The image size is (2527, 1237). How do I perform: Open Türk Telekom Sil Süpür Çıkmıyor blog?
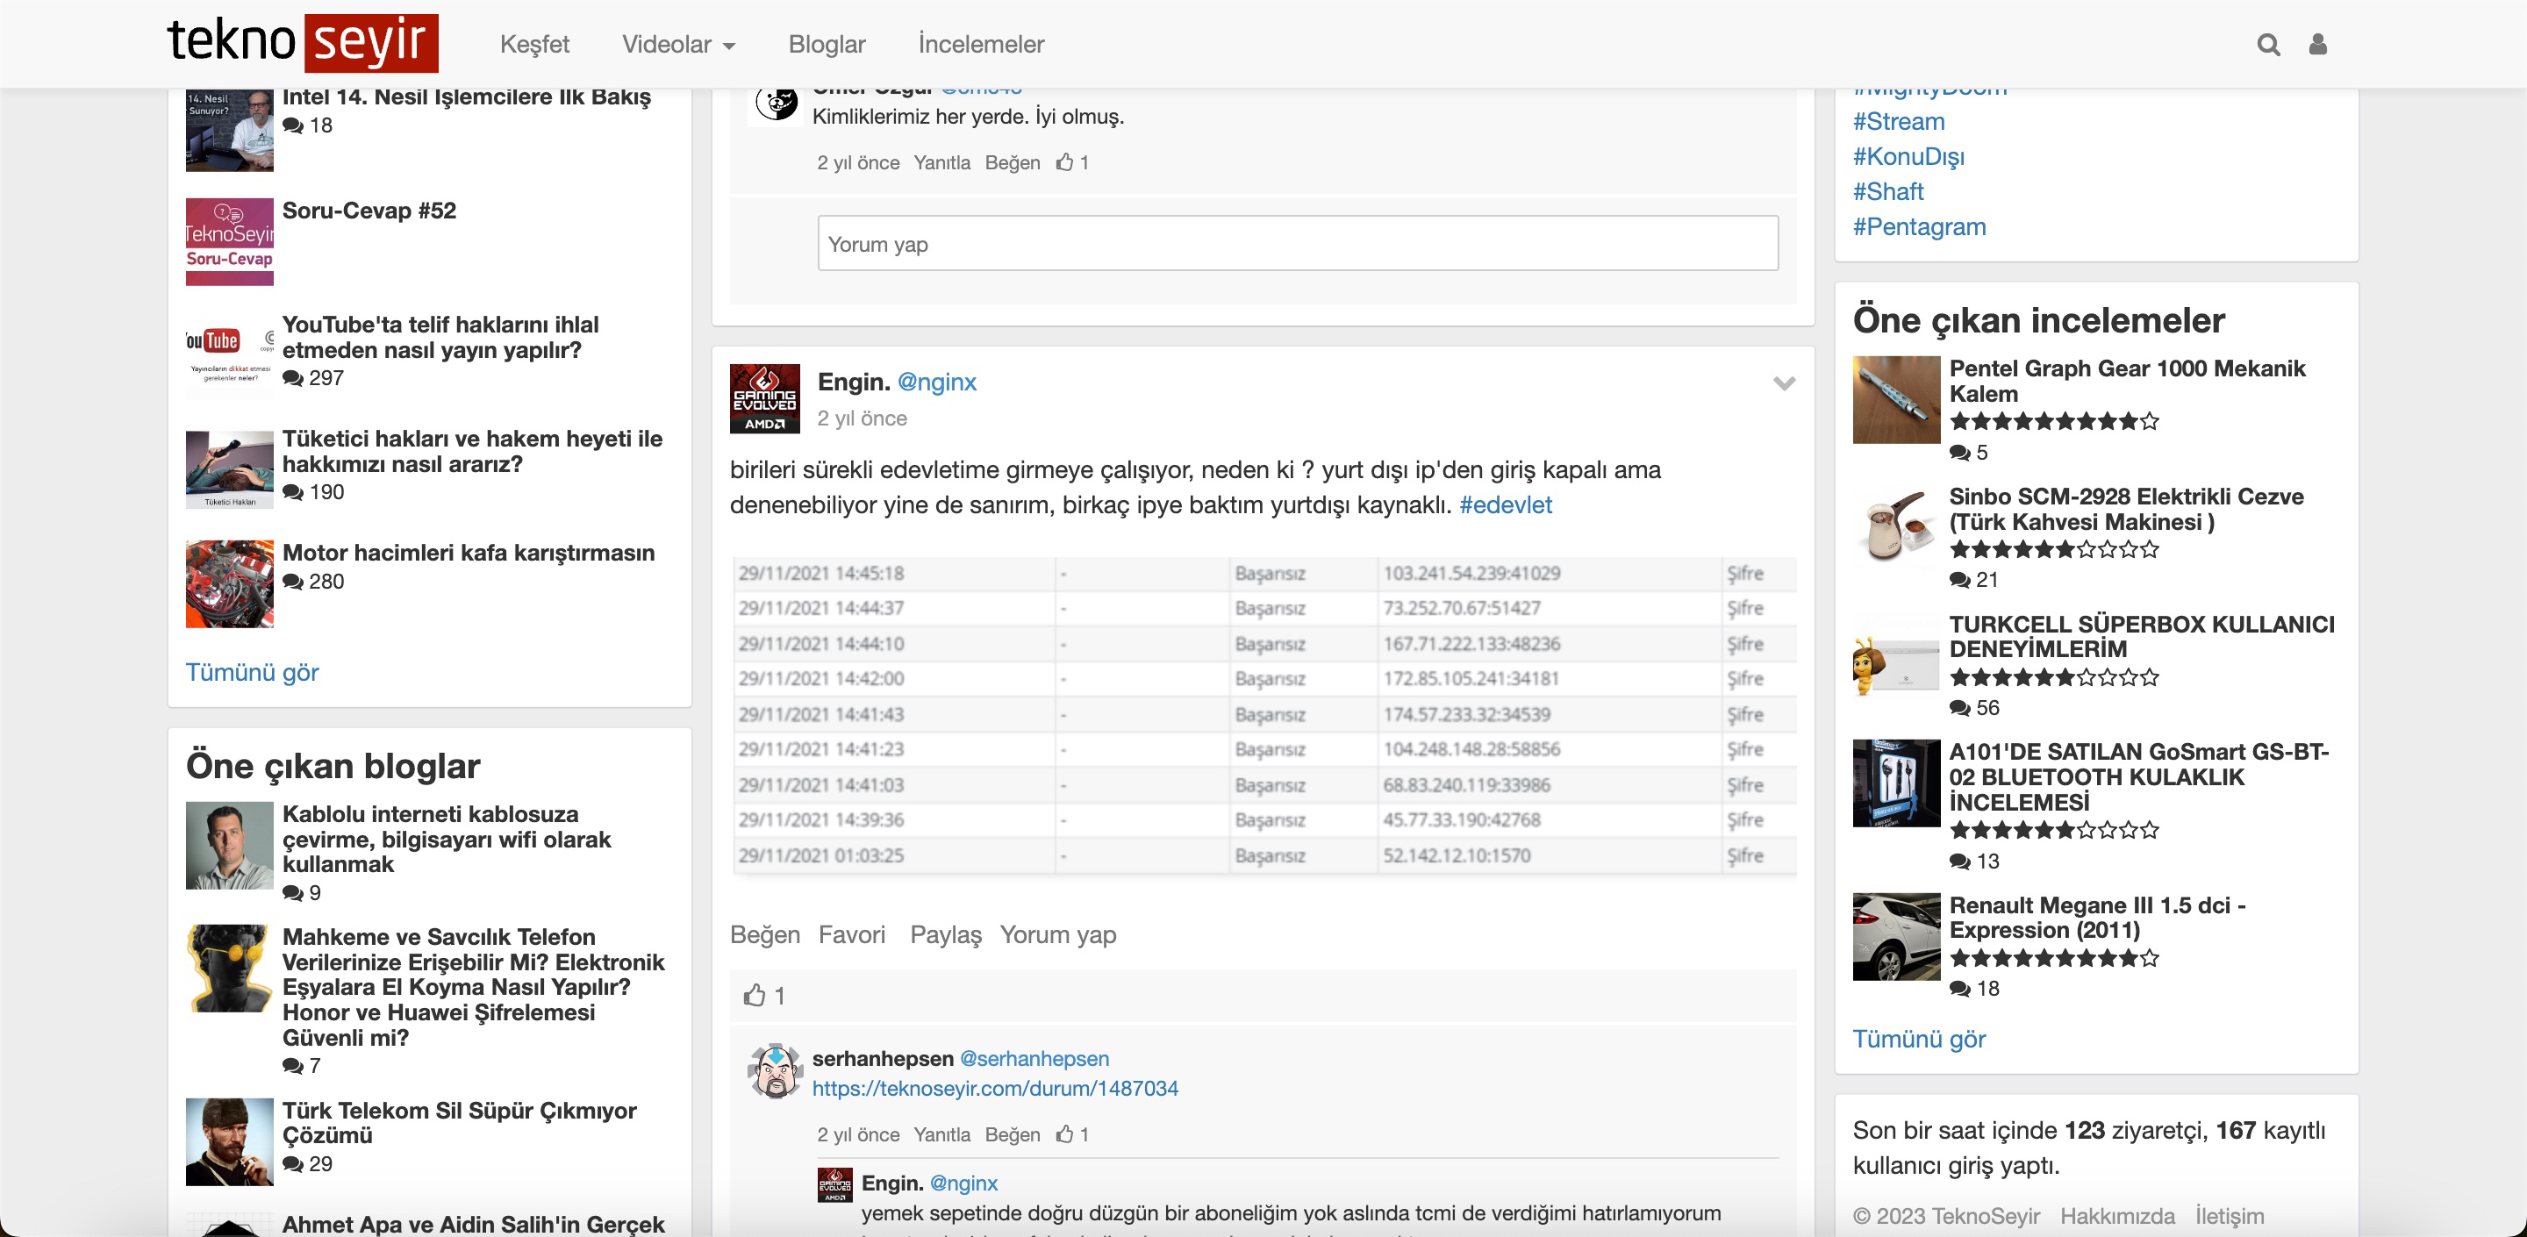click(x=459, y=1123)
